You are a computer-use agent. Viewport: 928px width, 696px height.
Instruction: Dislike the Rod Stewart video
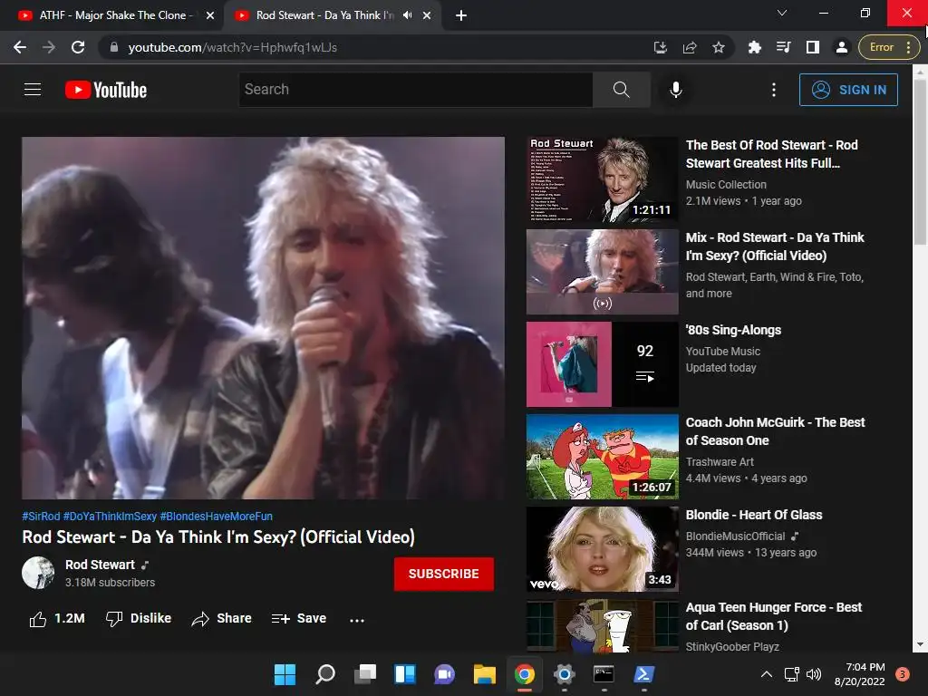(x=139, y=618)
